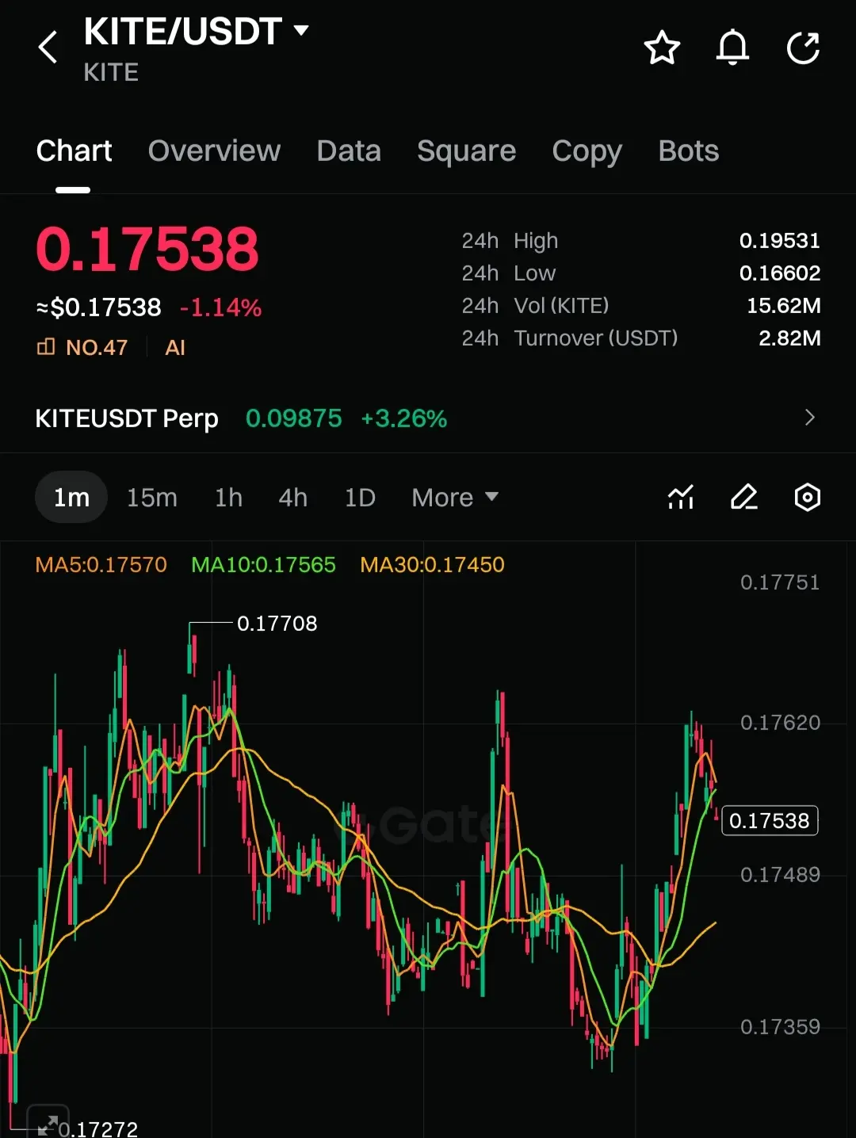Screen dimensions: 856x1138
Task: Select the drawing pencil tool icon
Action: [x=743, y=498]
